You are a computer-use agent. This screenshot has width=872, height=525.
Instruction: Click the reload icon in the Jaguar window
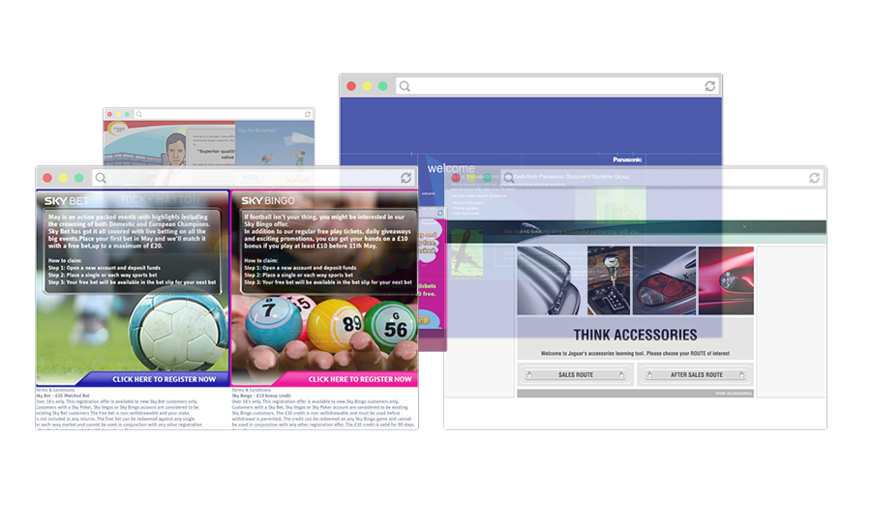coord(814,178)
